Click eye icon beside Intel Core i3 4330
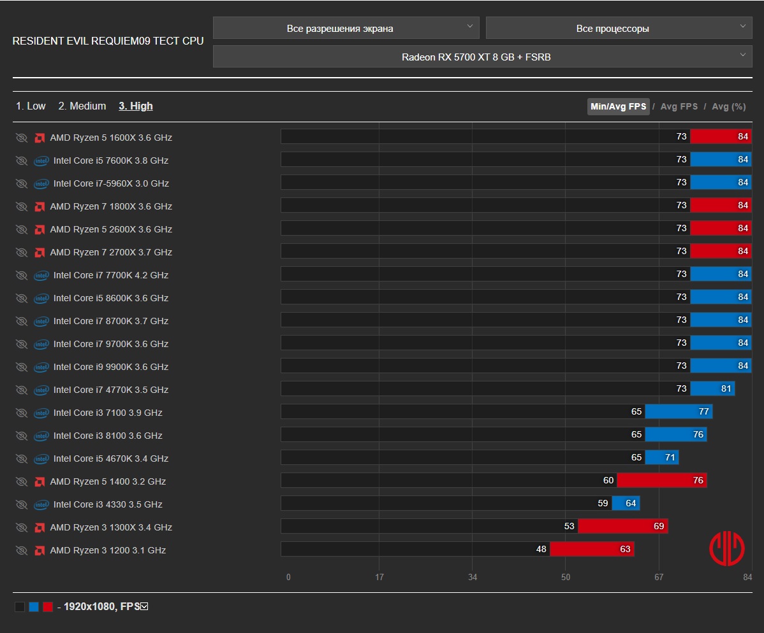 point(22,504)
